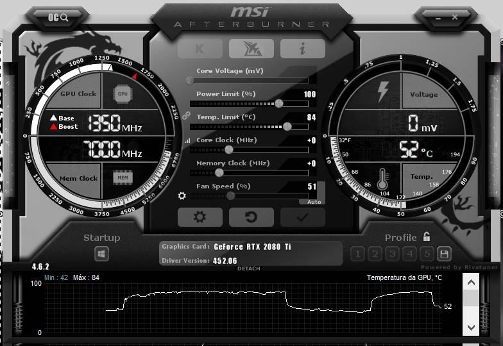
Task: Apply changes with the checkmark button
Action: pos(303,217)
